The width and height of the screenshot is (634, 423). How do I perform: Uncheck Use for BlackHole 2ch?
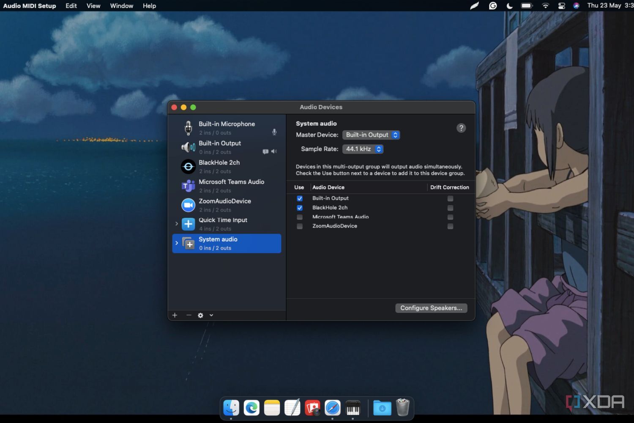(300, 208)
